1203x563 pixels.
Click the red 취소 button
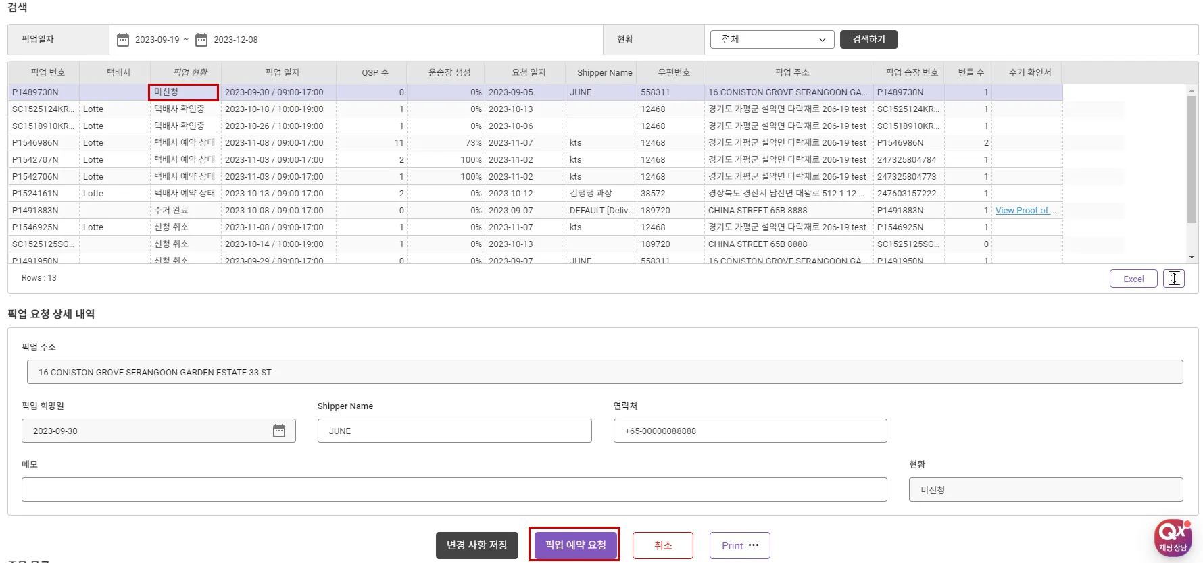click(663, 545)
